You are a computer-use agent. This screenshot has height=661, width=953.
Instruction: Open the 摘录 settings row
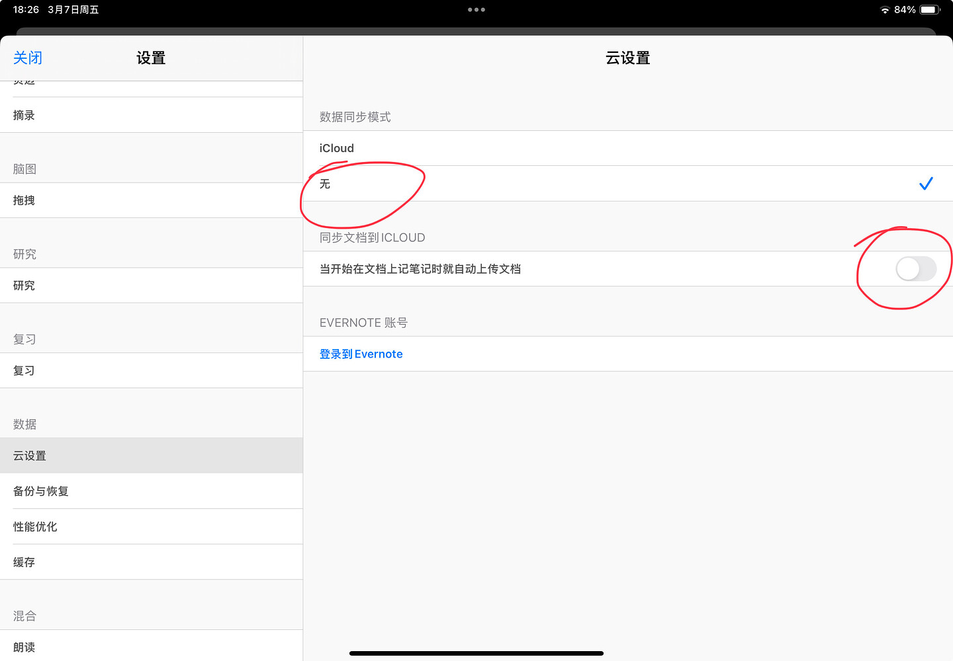pos(152,115)
